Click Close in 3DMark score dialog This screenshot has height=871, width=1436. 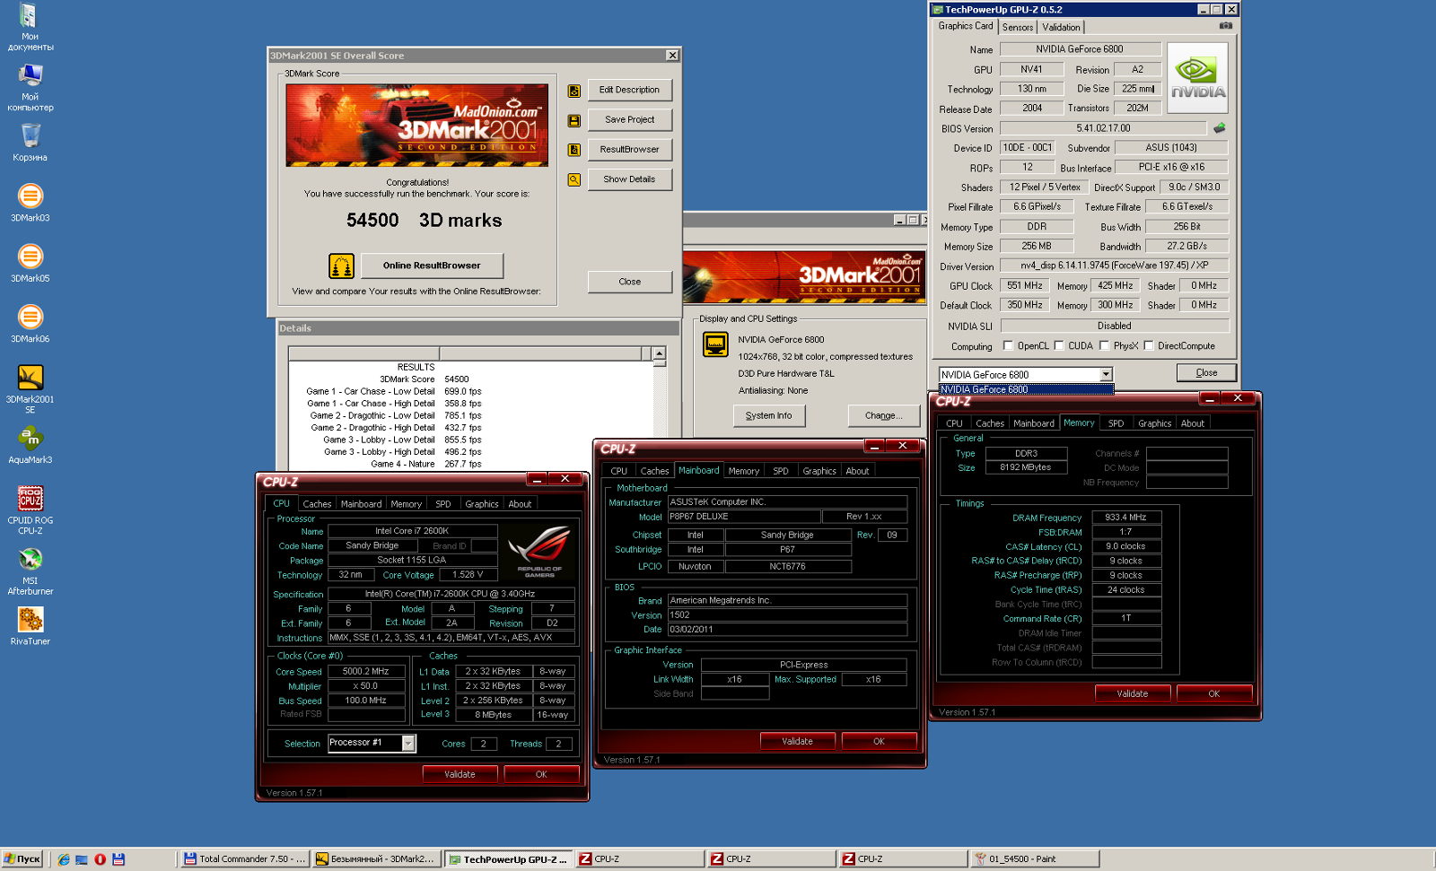[x=630, y=282]
